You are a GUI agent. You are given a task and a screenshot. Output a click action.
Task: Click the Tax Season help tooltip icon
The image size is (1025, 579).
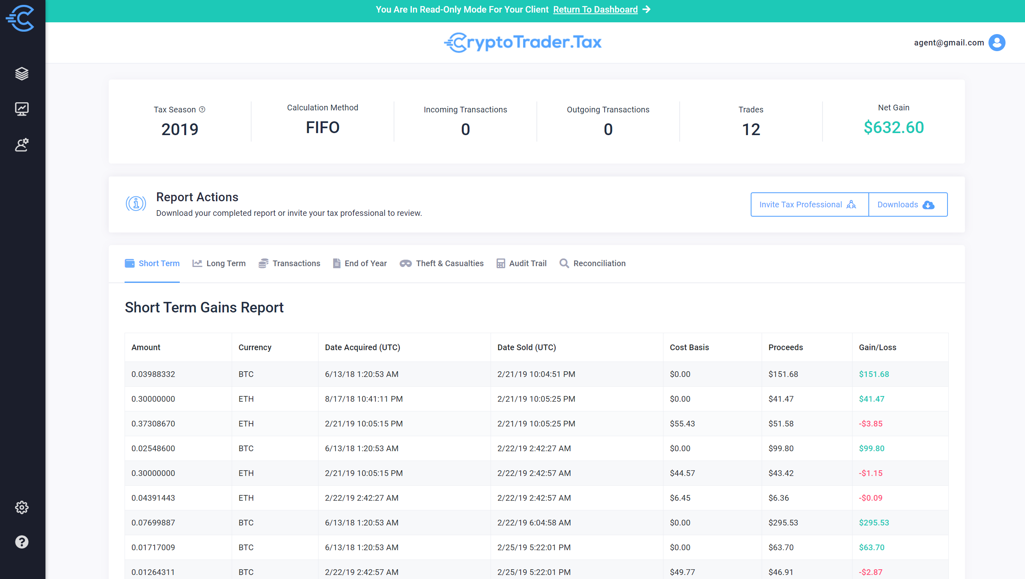pyautogui.click(x=202, y=110)
